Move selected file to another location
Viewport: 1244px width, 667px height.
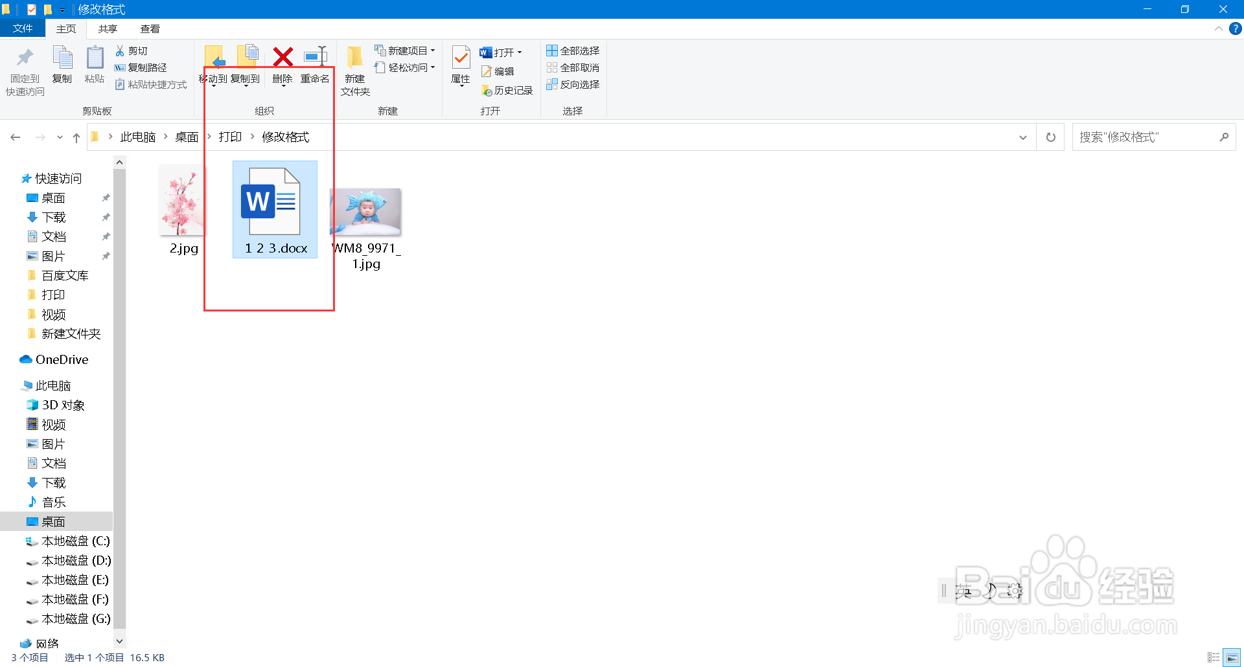(x=213, y=65)
